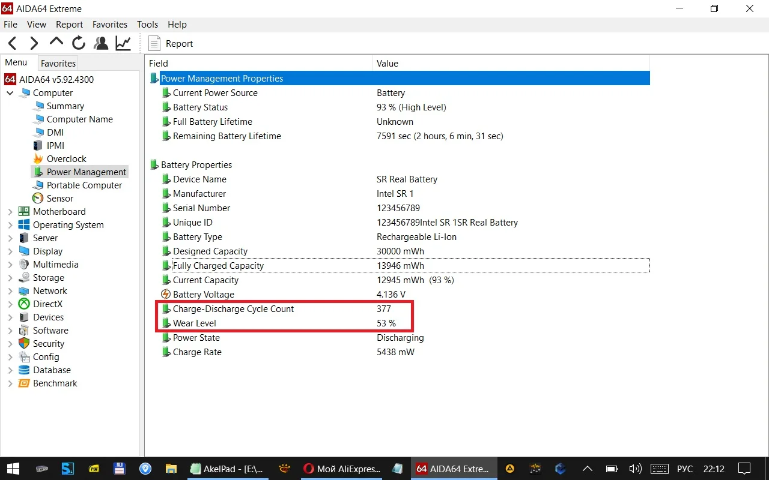This screenshot has height=480, width=769.
Task: Refresh the current page via toolbar
Action: click(79, 43)
